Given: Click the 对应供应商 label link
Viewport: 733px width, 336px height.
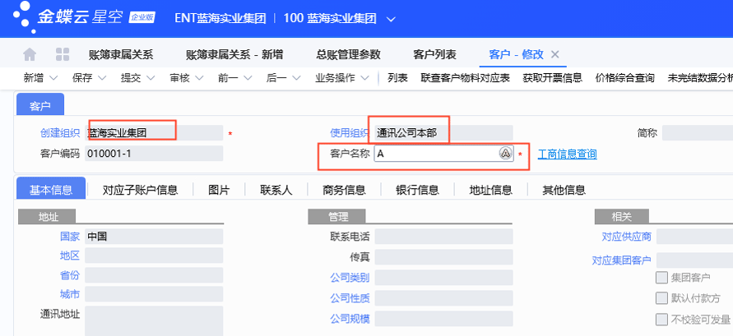Looking at the screenshot, I should [x=626, y=237].
